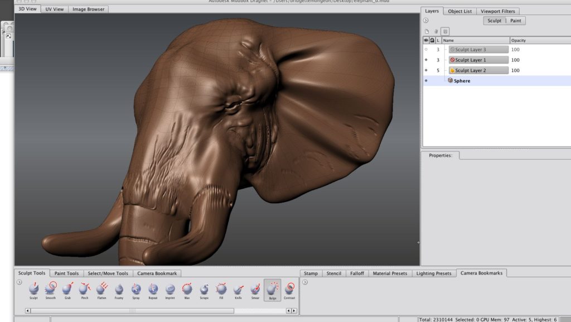Screen dimensions: 571x322
Task: Select the Bulge tool
Action: pos(272,290)
